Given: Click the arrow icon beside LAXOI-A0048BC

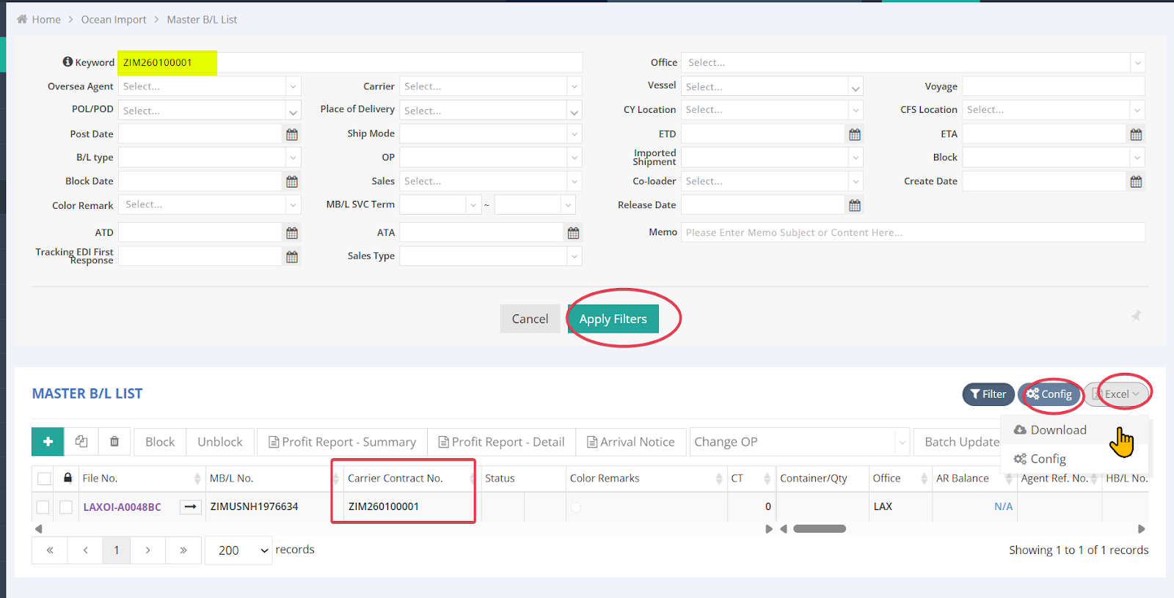Looking at the screenshot, I should pos(191,507).
